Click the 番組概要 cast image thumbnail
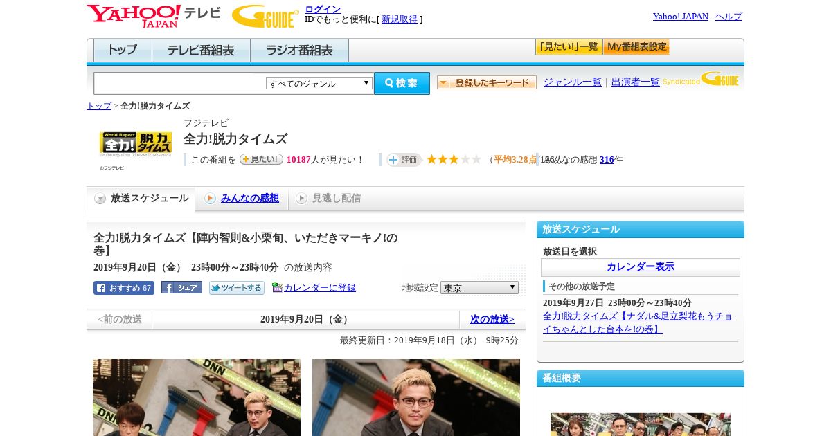 (x=641, y=424)
